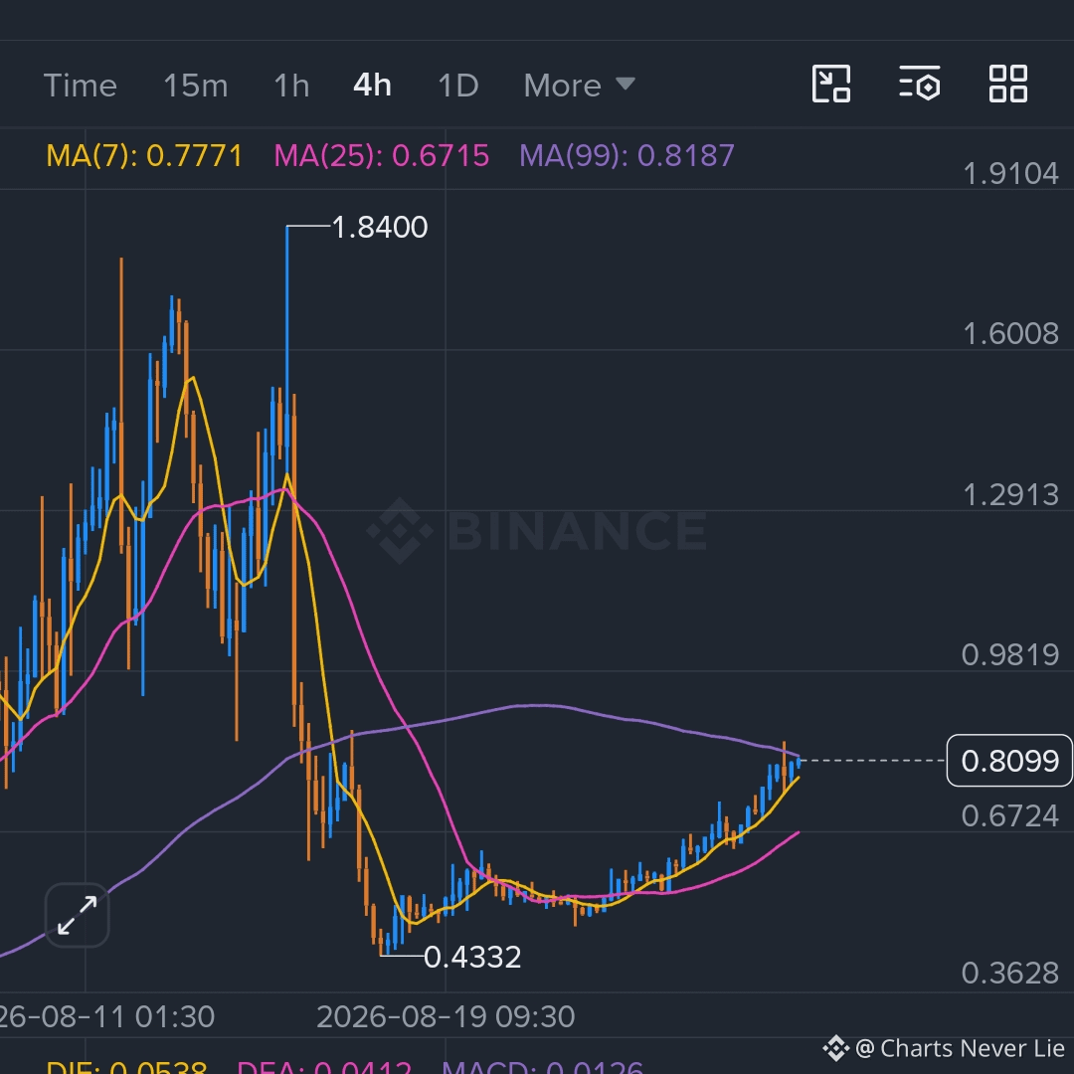Click the 1.2913 price axis value
1074x1074 pixels.
pyautogui.click(x=1010, y=494)
